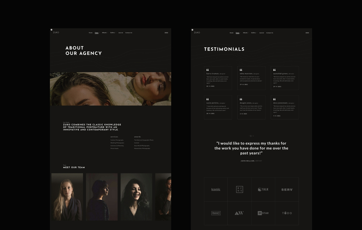Click the quote icon on edna marwton card
Image resolution: width=362 pixels, height=230 pixels.
(241, 70)
